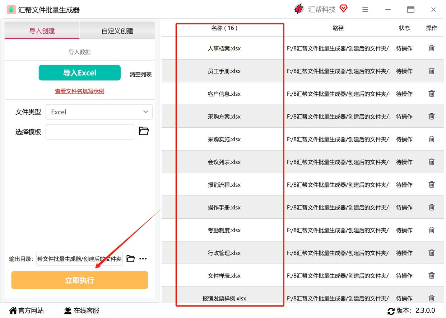Image resolution: width=446 pixels, height=318 pixels.
Task: Select the 文件样表.xlsx file name
Action: coord(224,276)
